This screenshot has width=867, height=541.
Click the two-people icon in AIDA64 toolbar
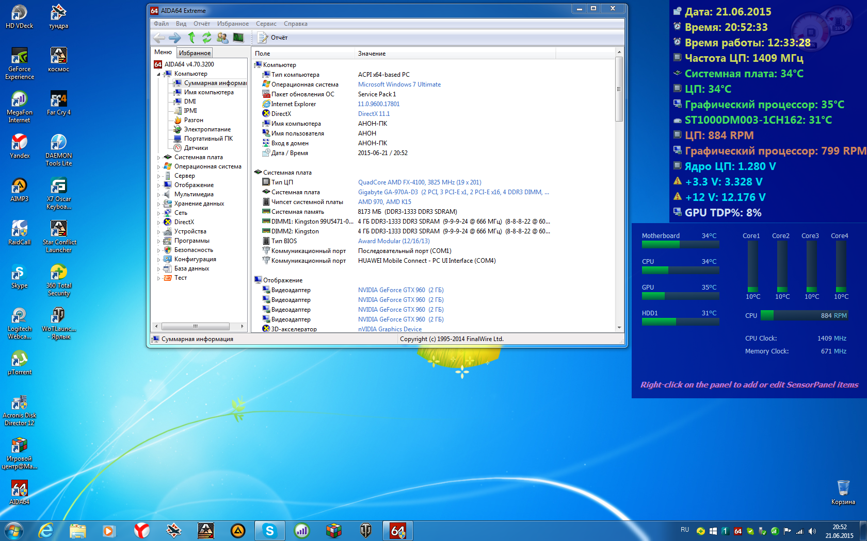click(x=222, y=38)
